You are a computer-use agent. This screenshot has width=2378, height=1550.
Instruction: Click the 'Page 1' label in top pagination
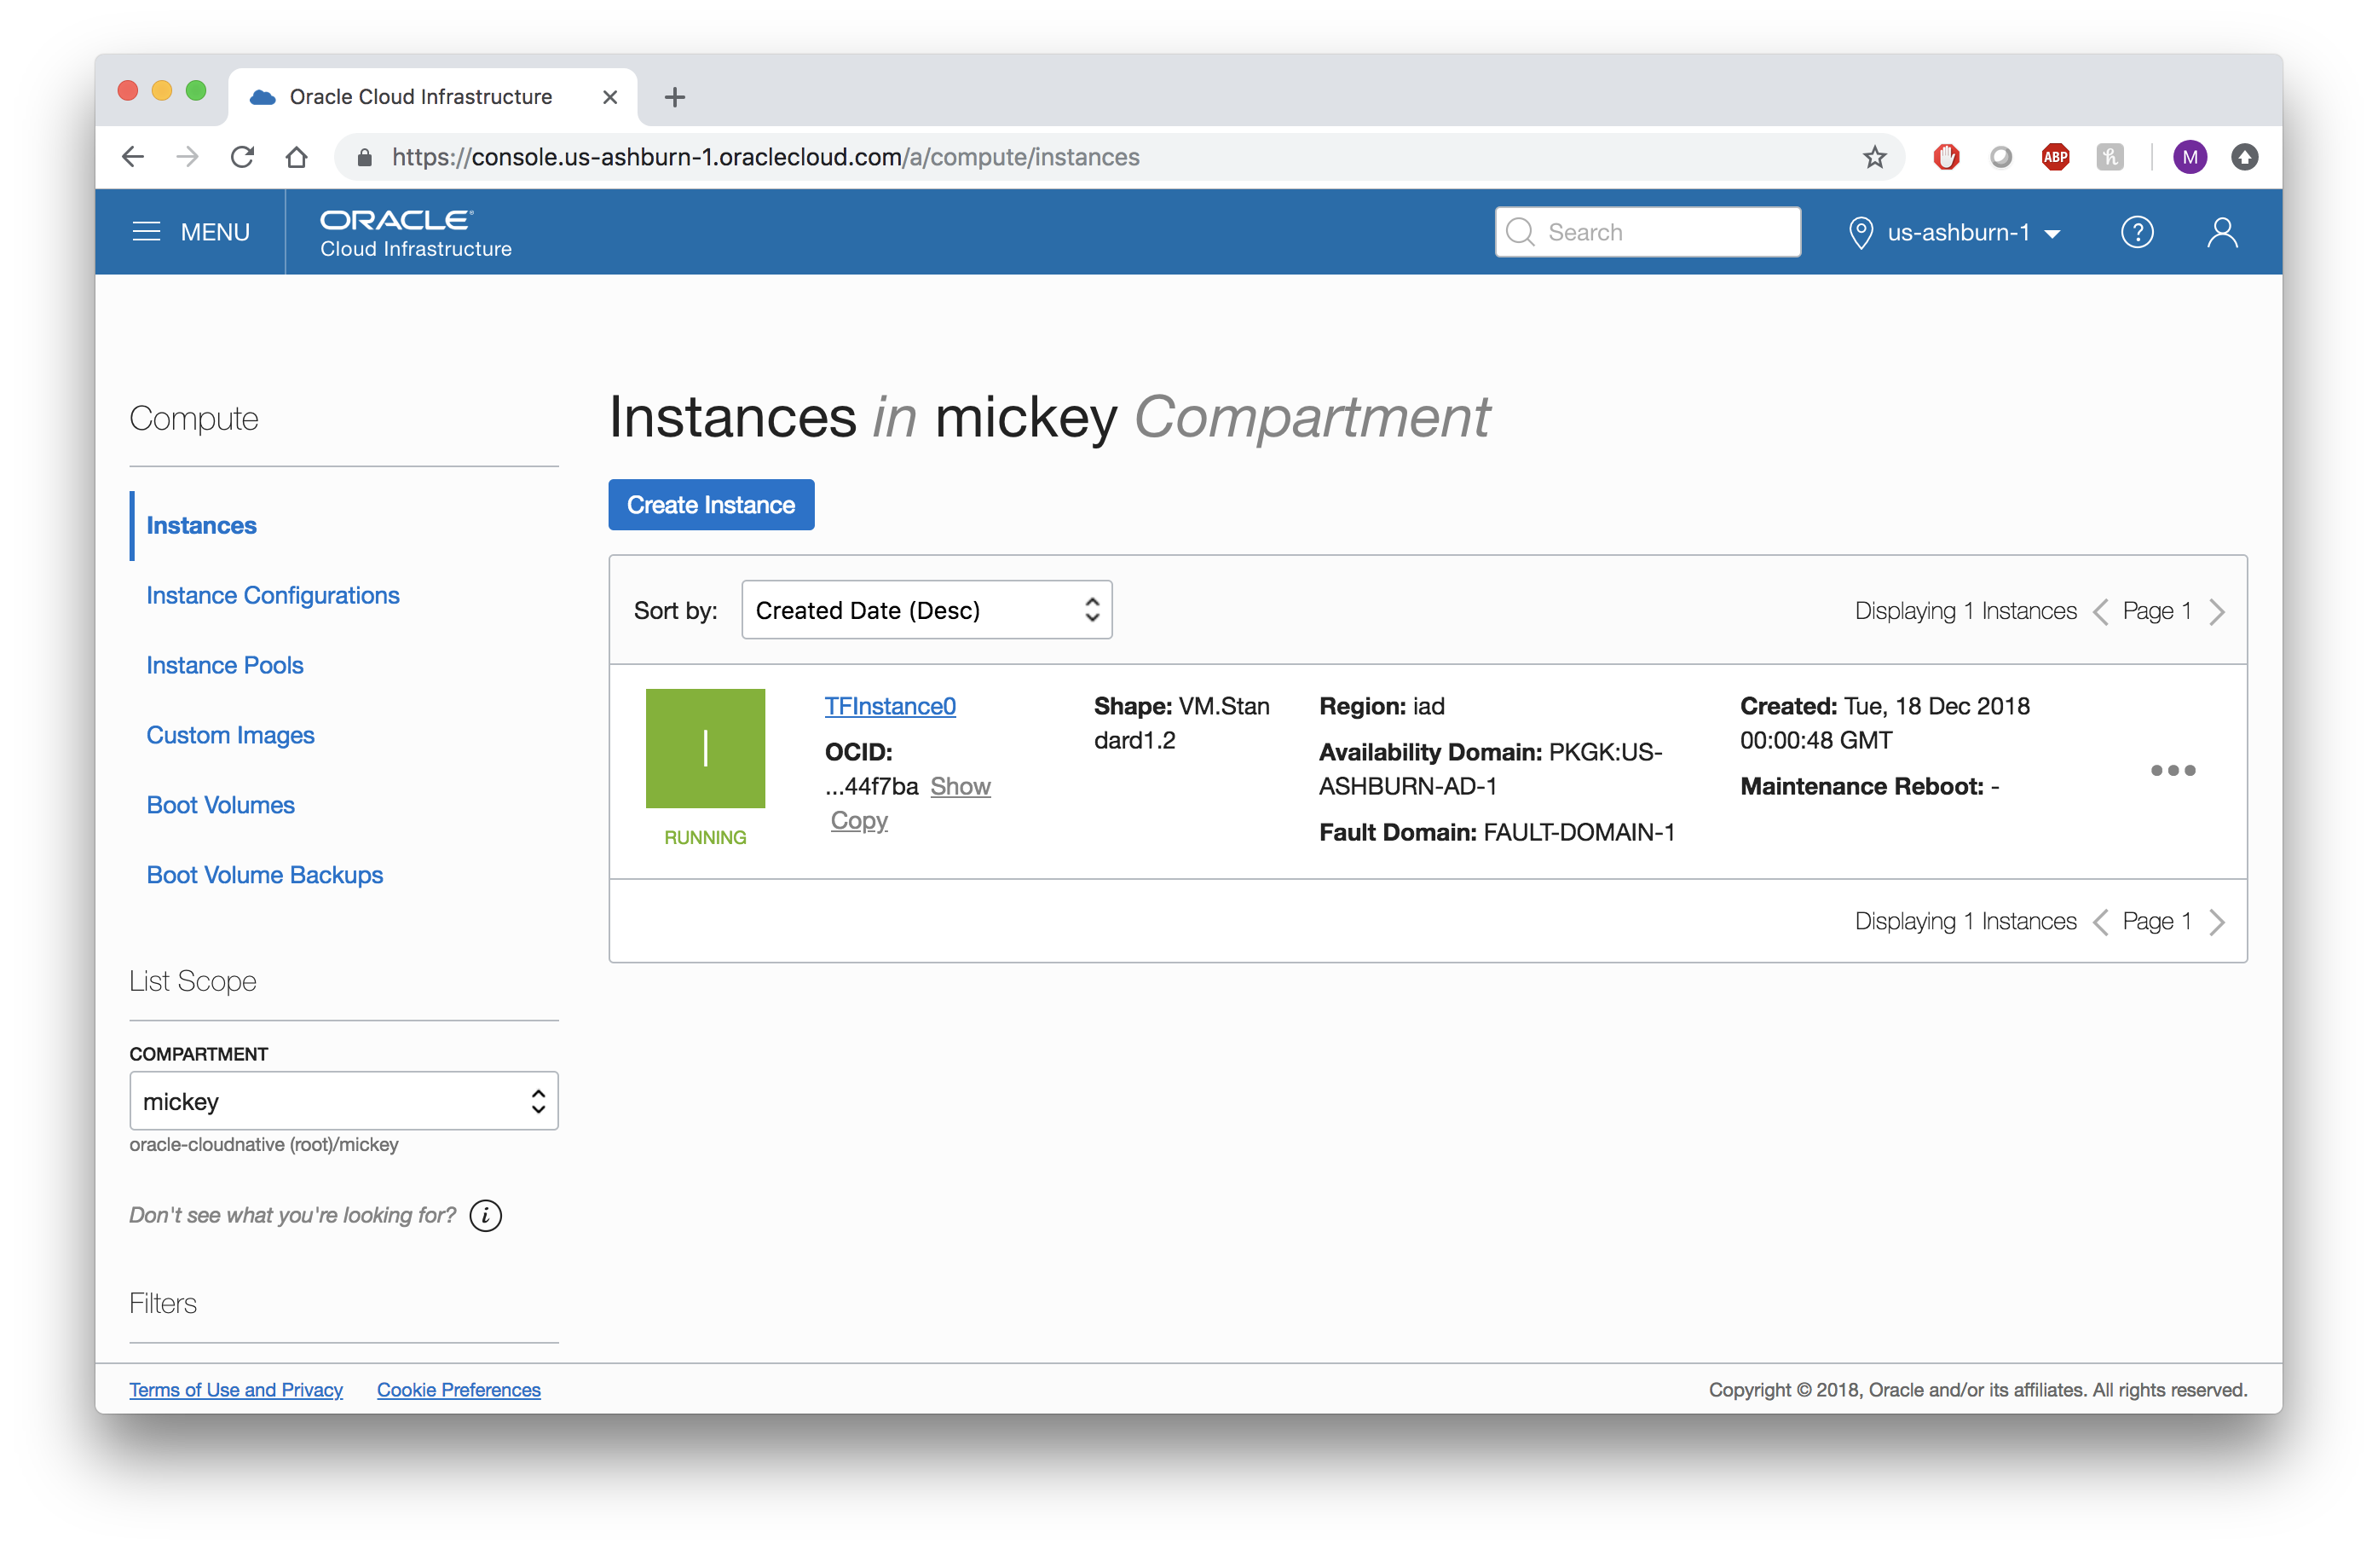2156,610
